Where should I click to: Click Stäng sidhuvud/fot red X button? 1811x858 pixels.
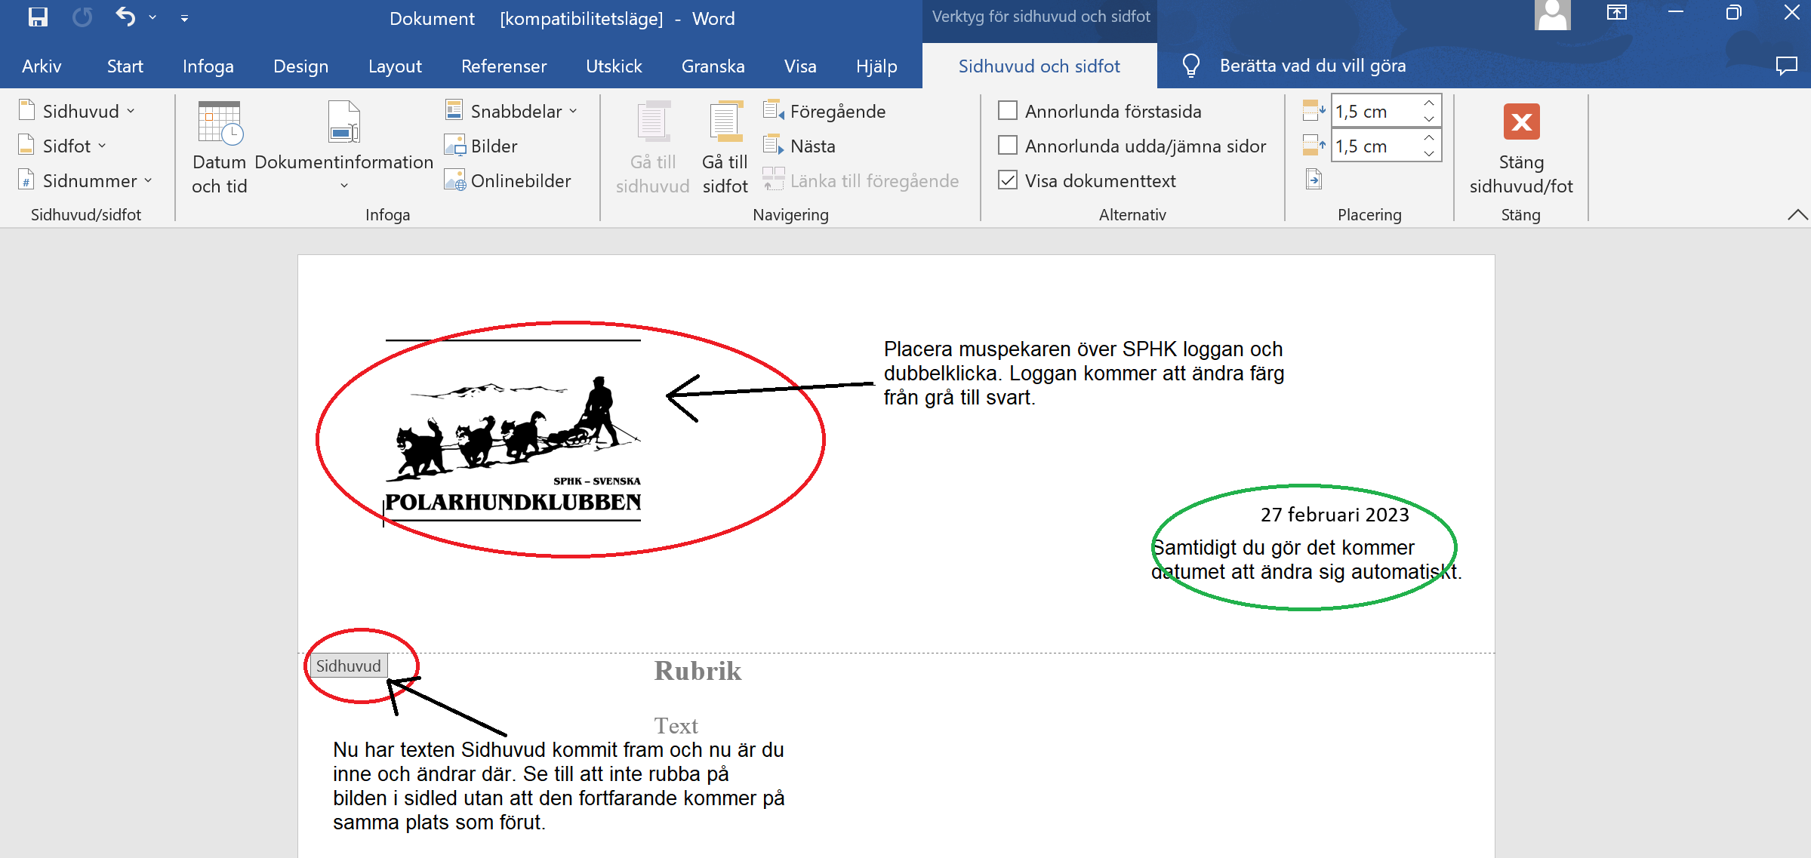[x=1521, y=121]
